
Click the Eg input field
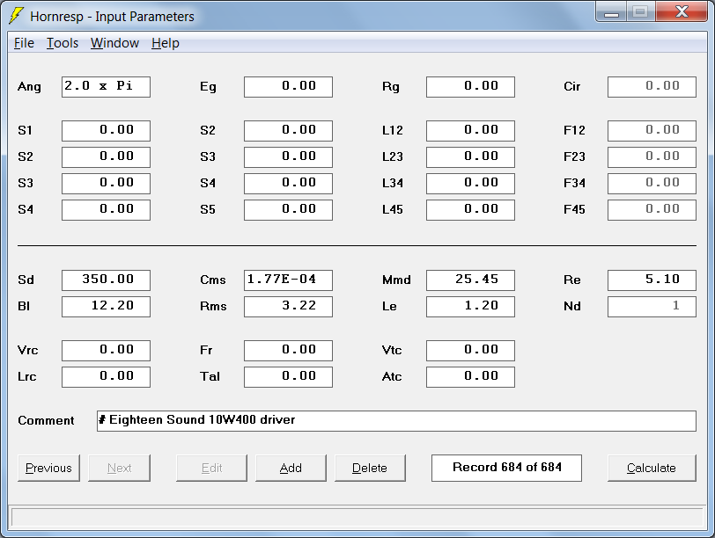coord(288,87)
